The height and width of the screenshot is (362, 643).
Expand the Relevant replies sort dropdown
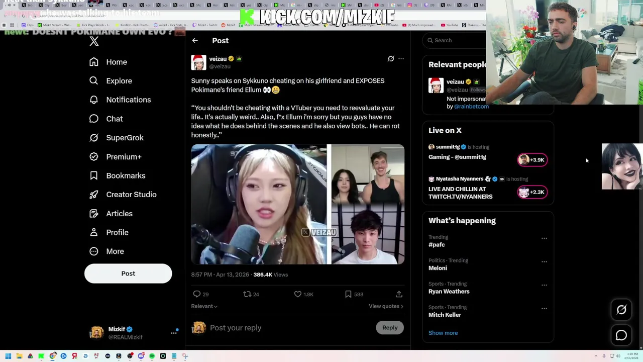pyautogui.click(x=204, y=306)
